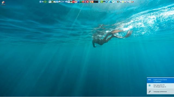Screen dimensions: 174x97
Task: Select English (United States) US keyboard
Action: point(160,80)
